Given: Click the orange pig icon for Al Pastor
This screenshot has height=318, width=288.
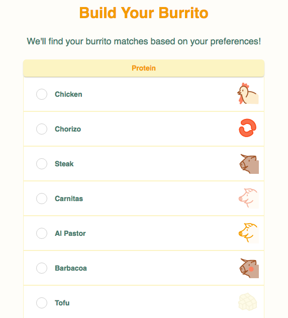Looking at the screenshot, I should [249, 233].
